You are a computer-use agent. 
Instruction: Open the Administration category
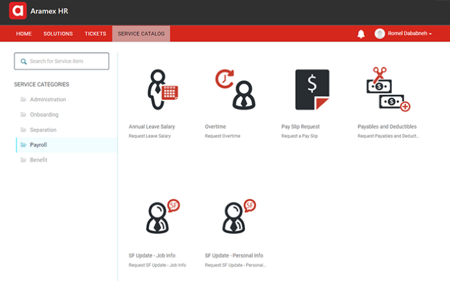pos(48,99)
